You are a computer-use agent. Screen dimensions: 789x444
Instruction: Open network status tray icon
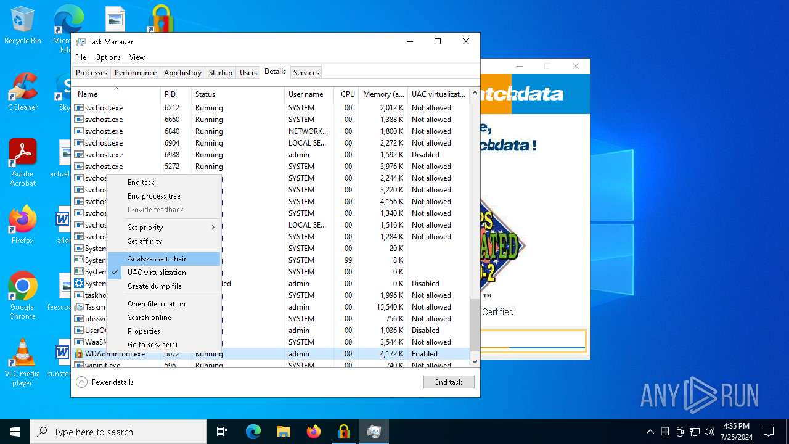tap(695, 432)
